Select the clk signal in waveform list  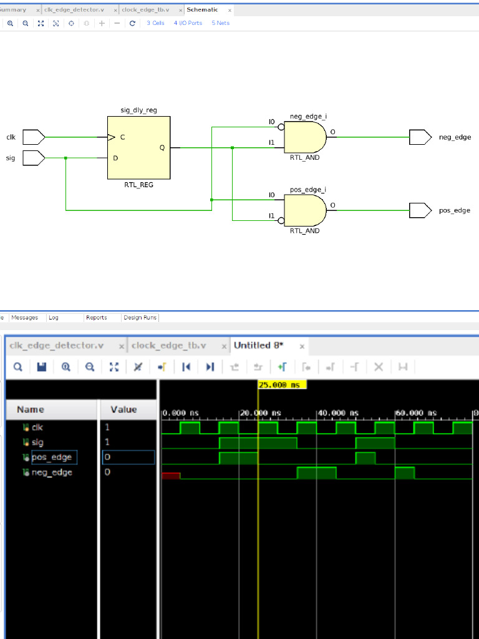[x=37, y=427]
